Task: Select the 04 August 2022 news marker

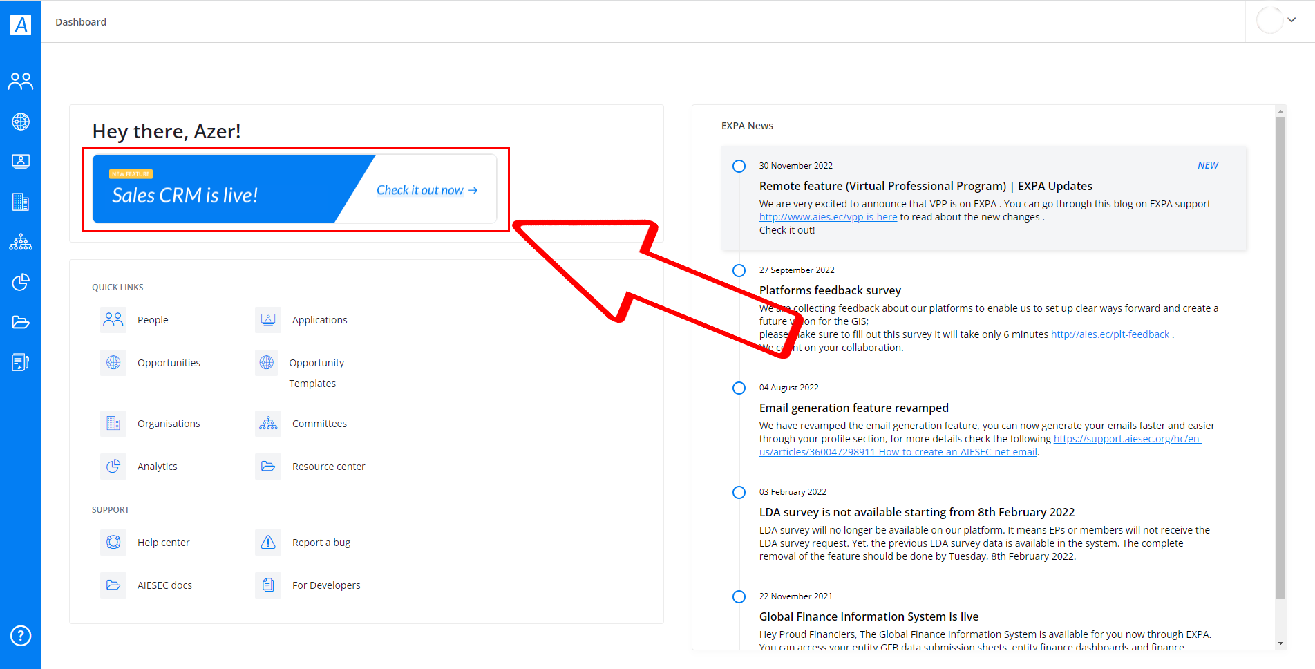Action: point(739,388)
